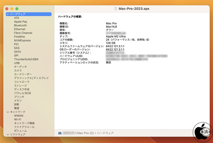Select SAS entry
This screenshot has height=143, width=213.
coord(17,48)
